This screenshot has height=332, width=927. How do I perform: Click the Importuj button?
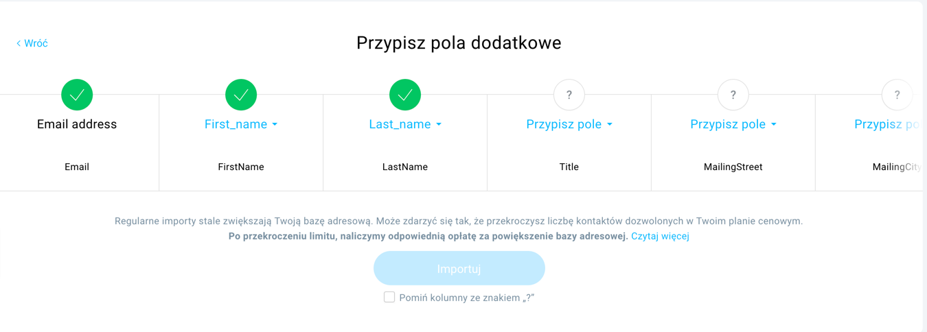click(x=459, y=268)
